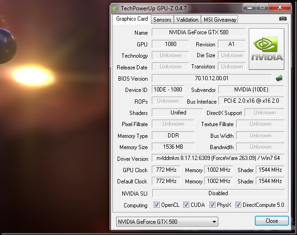
Task: Open the NVIDIA GeForce GTX 580 card dropdown
Action: [x=167, y=222]
